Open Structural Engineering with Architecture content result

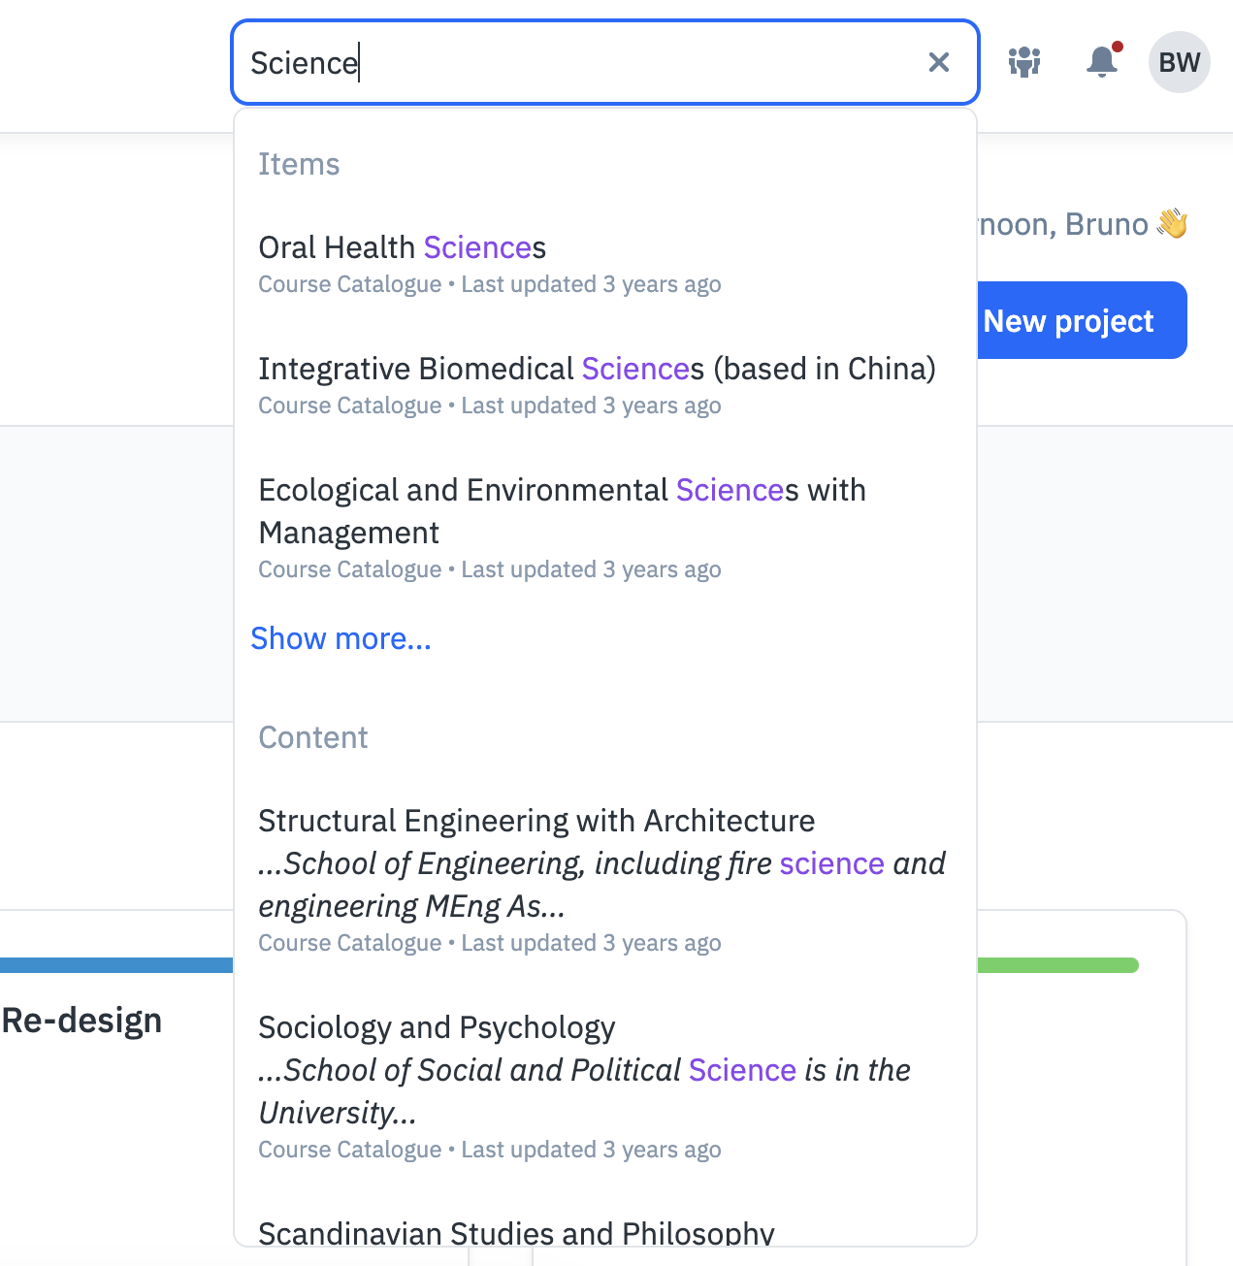[x=536, y=821]
